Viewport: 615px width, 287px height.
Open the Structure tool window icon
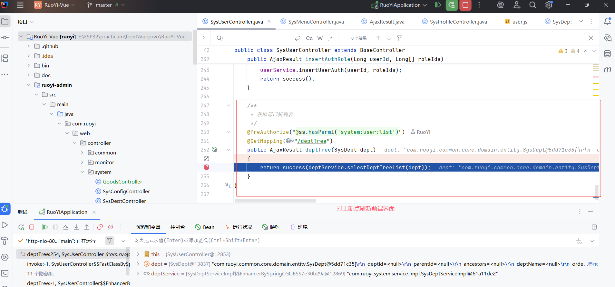[x=5, y=58]
